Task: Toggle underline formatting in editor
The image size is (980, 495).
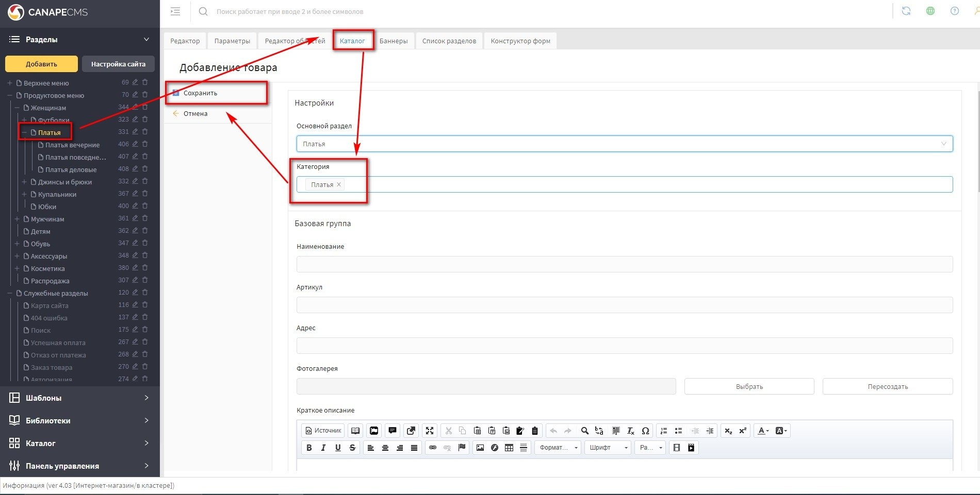Action: click(338, 448)
